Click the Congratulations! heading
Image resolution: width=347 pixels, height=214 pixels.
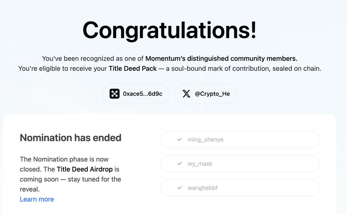[169, 30]
